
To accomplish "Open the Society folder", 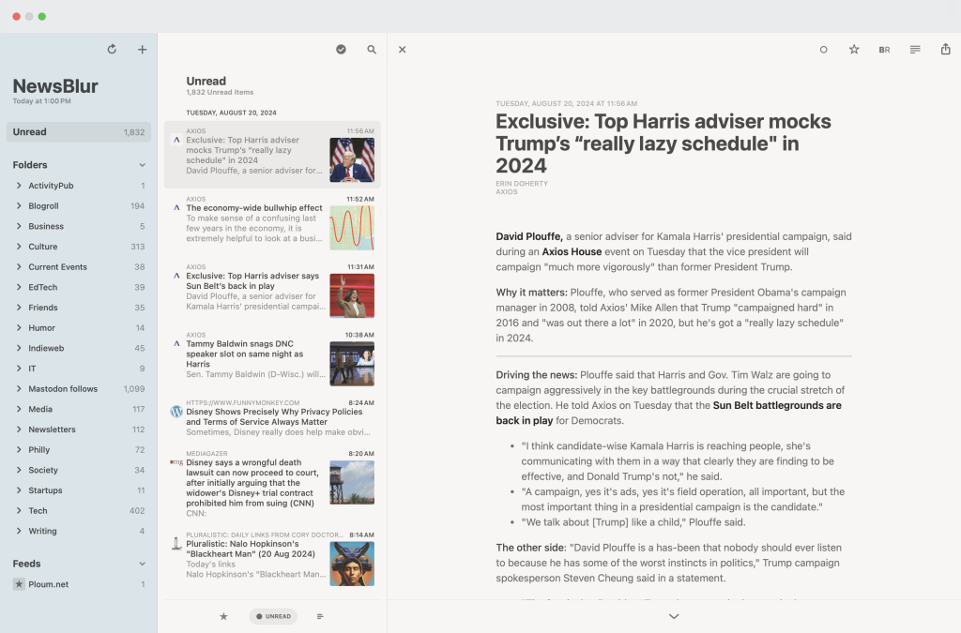I will [79, 470].
